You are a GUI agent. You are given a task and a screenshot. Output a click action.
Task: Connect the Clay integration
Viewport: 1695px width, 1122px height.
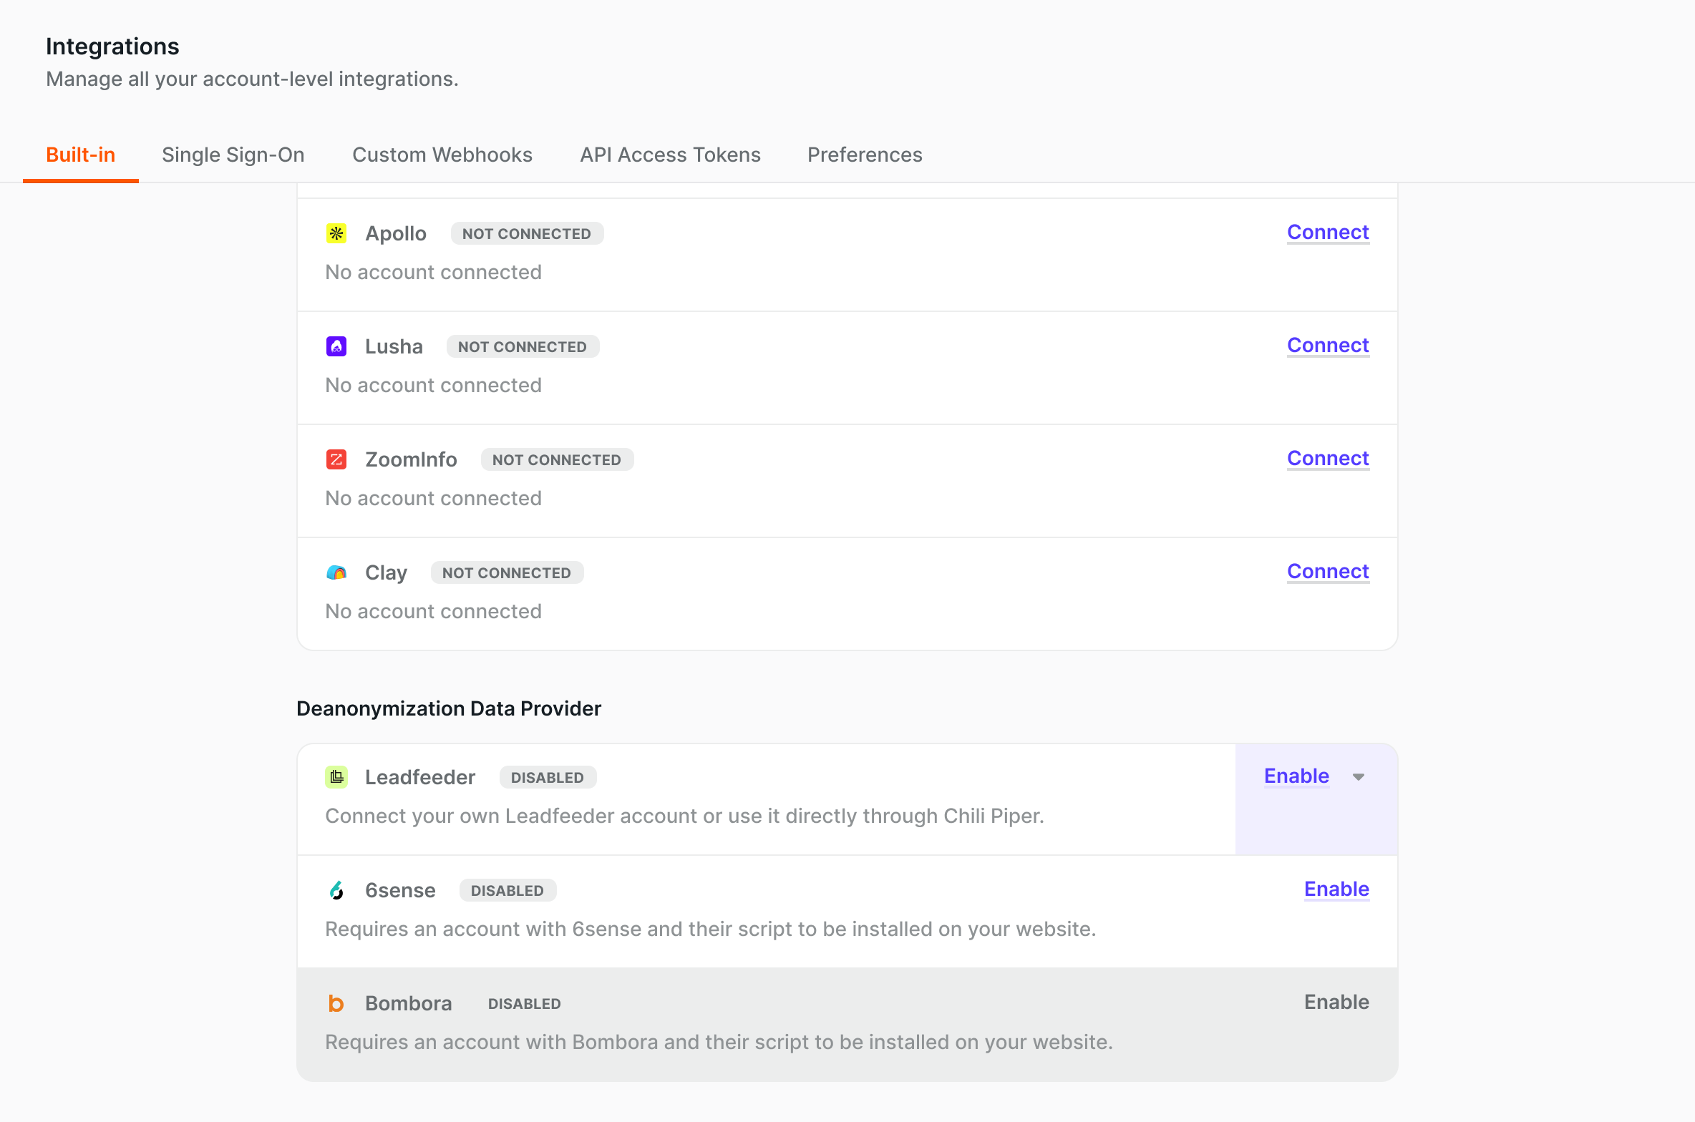pos(1328,571)
